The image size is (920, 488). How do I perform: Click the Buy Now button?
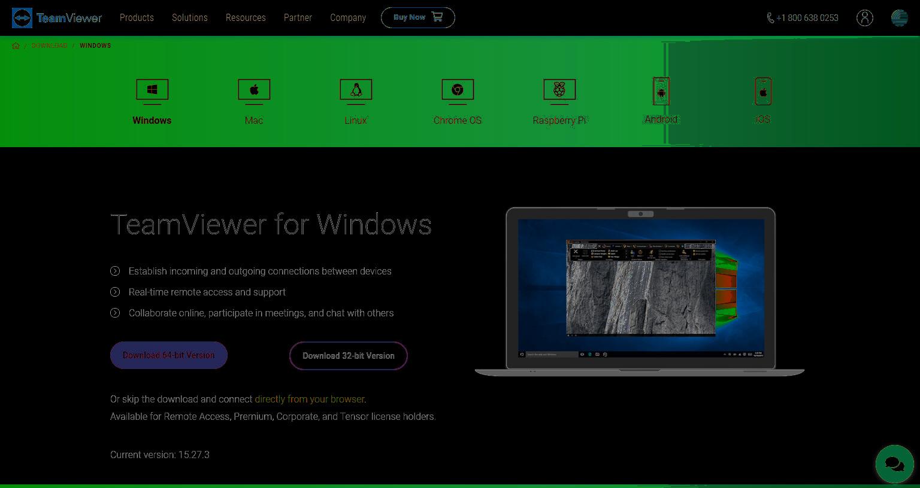[418, 17]
